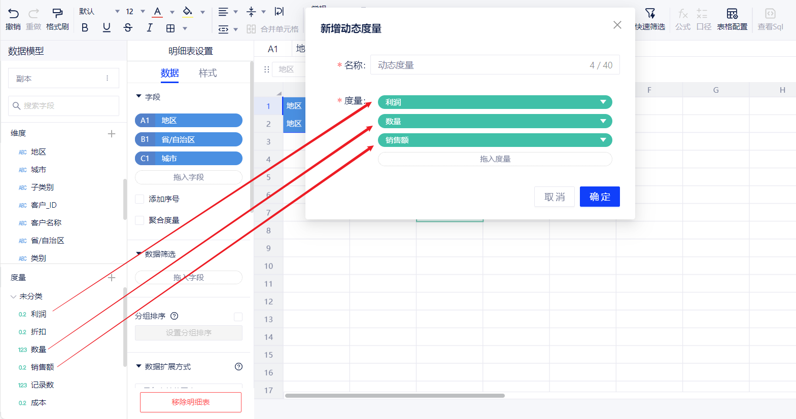This screenshot has height=419, width=796.
Task: Open the 利润 measure dropdown
Action: coord(603,102)
